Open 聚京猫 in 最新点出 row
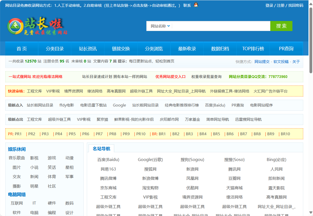This screenshot has height=216, width=313. coord(102,119)
